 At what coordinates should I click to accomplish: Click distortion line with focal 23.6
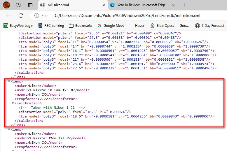[100, 33]
